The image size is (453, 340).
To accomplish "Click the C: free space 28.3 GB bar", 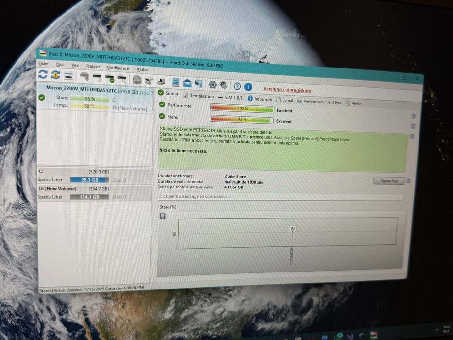I will point(89,180).
